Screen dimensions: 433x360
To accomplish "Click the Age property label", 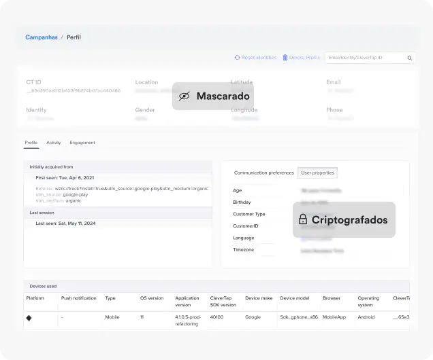I will coord(237,190).
